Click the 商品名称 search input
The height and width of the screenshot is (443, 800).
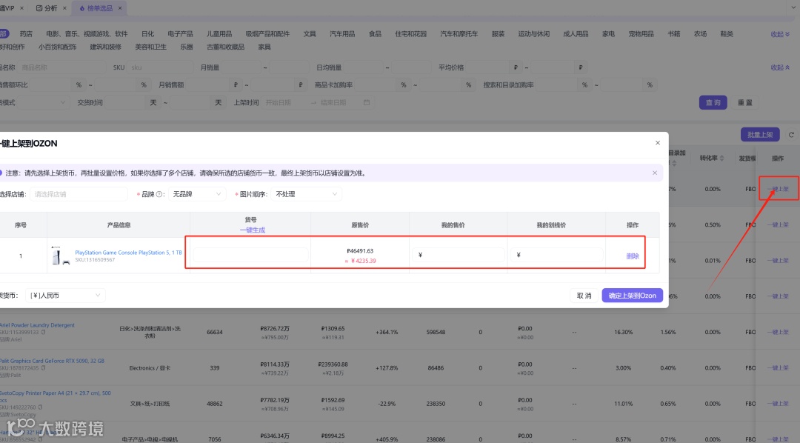pyautogui.click(x=61, y=67)
